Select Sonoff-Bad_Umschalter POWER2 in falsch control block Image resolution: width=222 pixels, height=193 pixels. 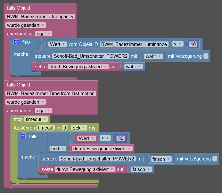point(97,159)
